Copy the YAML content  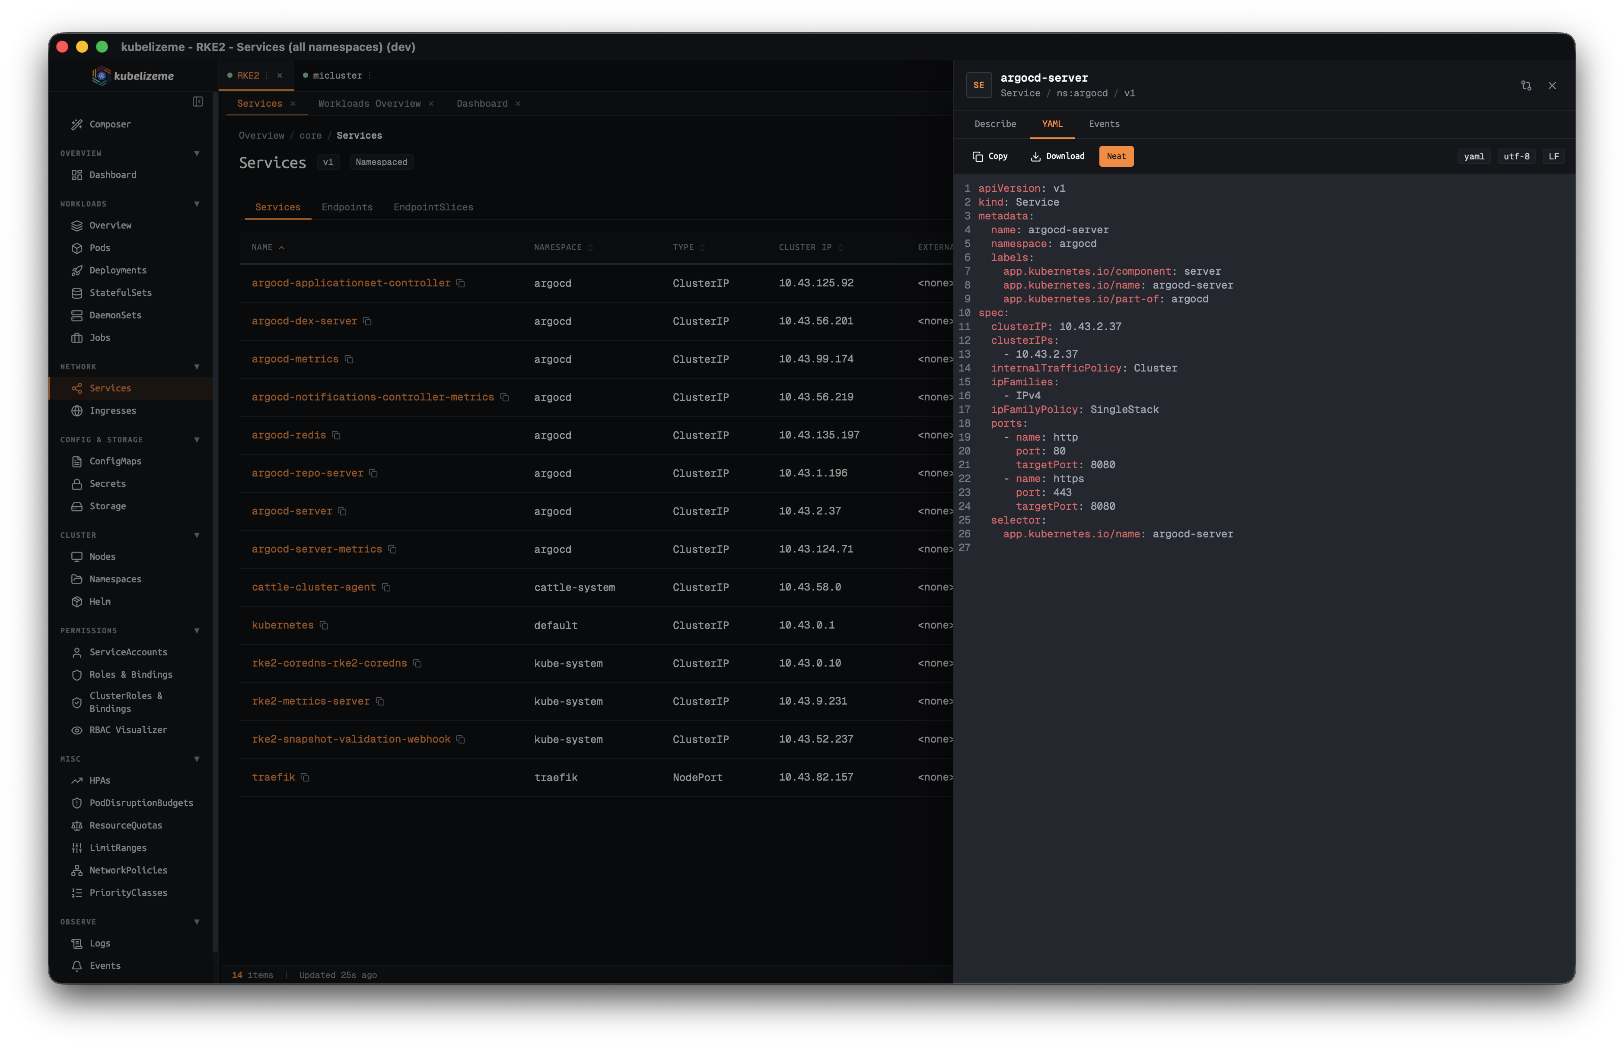[x=990, y=156]
